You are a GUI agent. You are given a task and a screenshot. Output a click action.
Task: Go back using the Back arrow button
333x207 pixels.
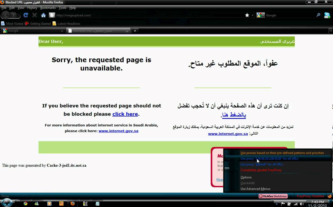pyautogui.click(x=5, y=15)
